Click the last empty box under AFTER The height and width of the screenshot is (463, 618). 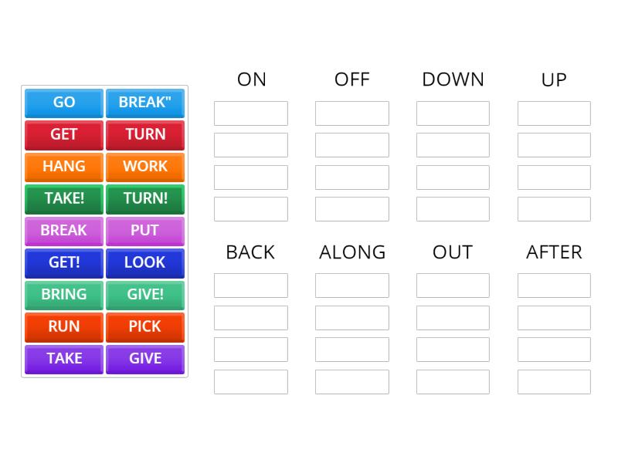pyautogui.click(x=553, y=381)
